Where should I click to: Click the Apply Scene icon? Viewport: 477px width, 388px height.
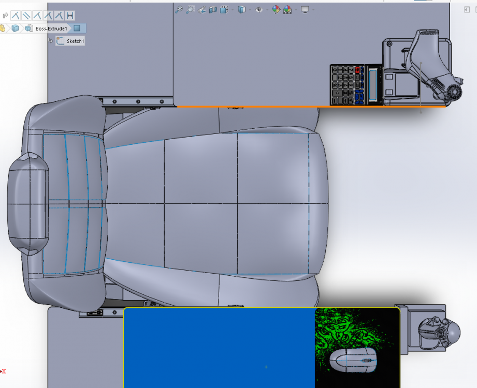point(287,9)
